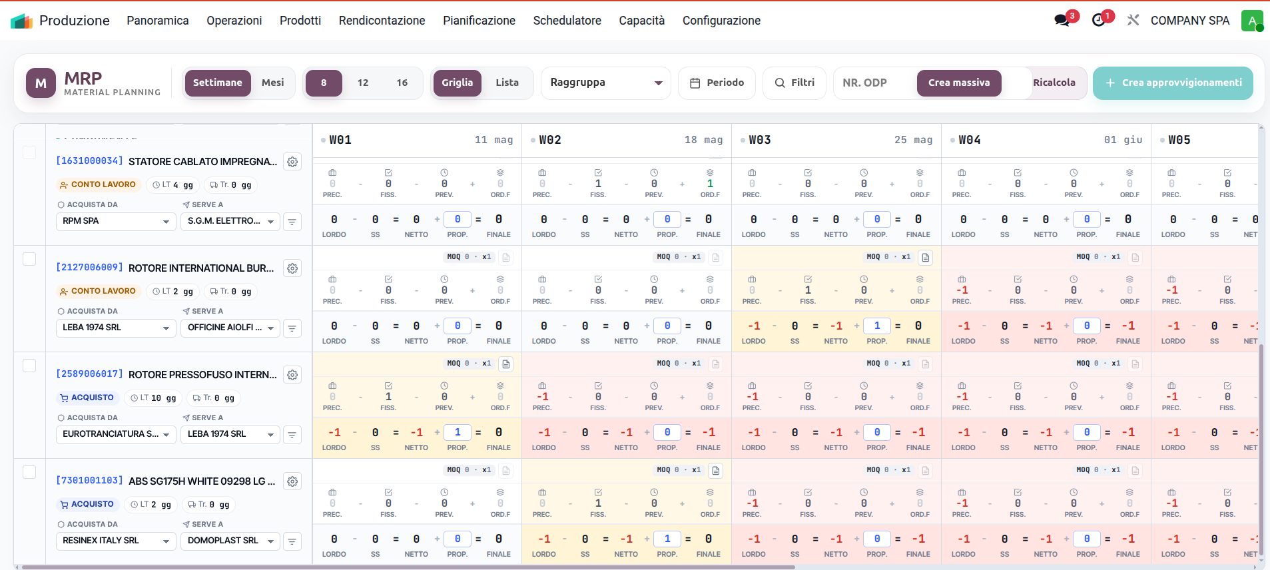Open the chat messages icon

(x=1062, y=21)
